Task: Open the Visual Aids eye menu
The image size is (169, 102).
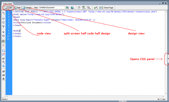Action: point(89,8)
